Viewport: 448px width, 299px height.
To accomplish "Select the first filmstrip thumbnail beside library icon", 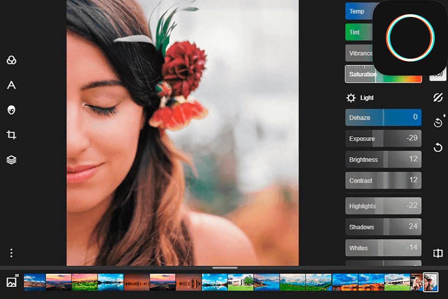I will point(35,282).
